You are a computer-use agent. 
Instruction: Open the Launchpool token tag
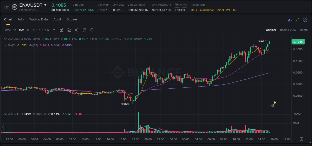tap(206, 10)
